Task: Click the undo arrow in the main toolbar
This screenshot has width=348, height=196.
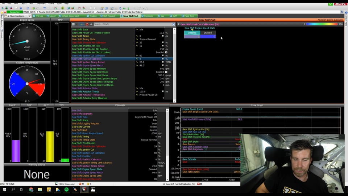Action: pos(44,8)
